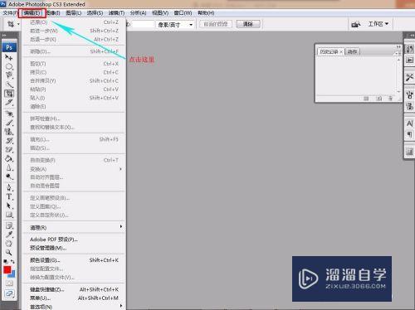The height and width of the screenshot is (310, 415).
Task: Select the Move tool
Action: (x=9, y=57)
